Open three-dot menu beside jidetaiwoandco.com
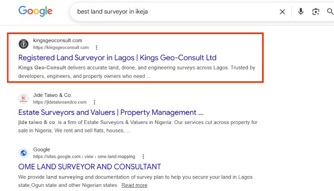The image size is (334, 191). pyautogui.click(x=94, y=102)
